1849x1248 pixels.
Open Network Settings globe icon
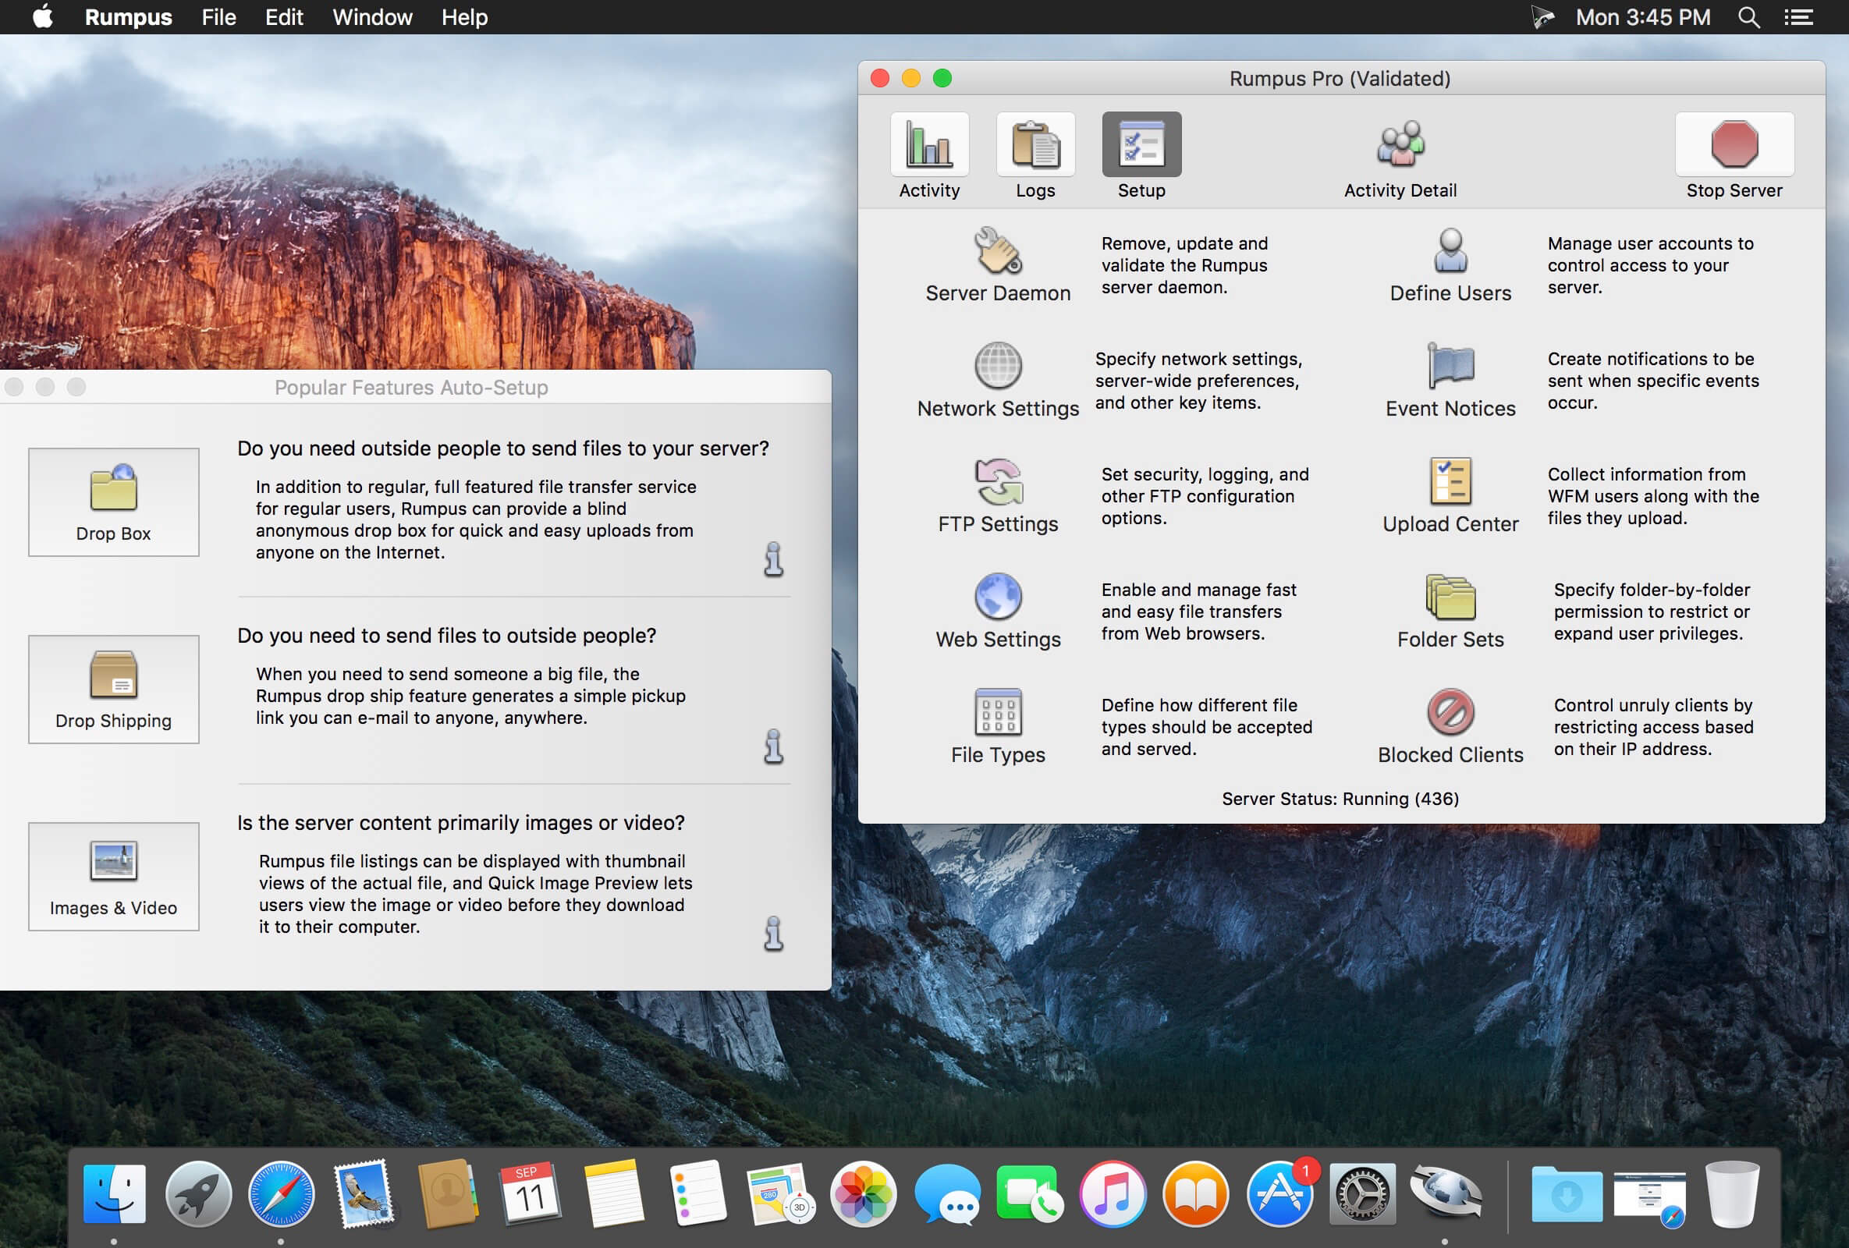[x=998, y=366]
